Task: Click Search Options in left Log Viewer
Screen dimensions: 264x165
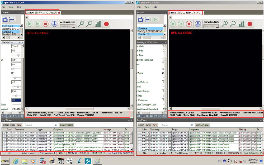Action: point(67,125)
